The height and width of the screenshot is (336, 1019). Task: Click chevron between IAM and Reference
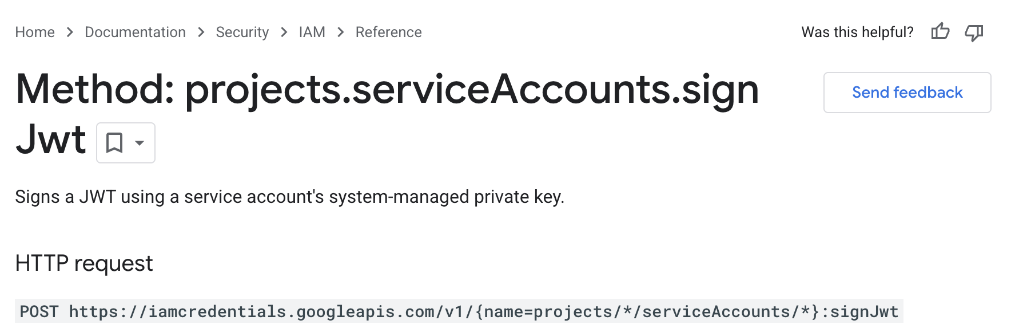pos(340,32)
